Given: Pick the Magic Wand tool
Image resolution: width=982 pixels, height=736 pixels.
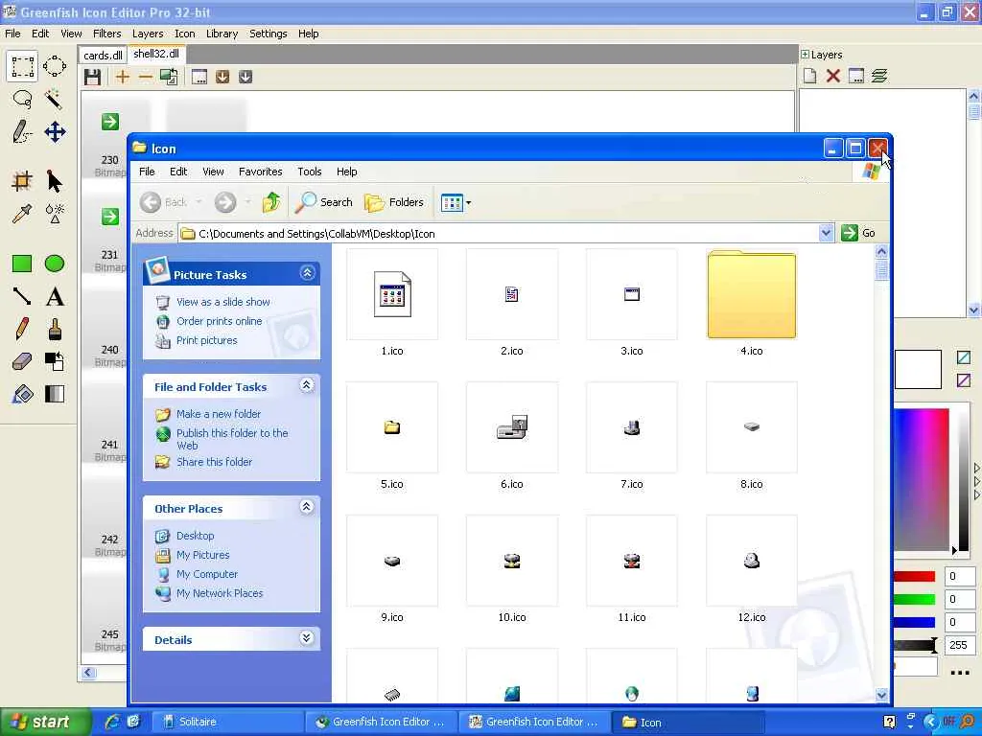Looking at the screenshot, I should coord(55,100).
